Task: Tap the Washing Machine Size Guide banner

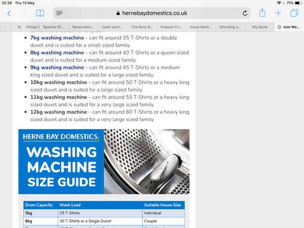Action: (104, 162)
